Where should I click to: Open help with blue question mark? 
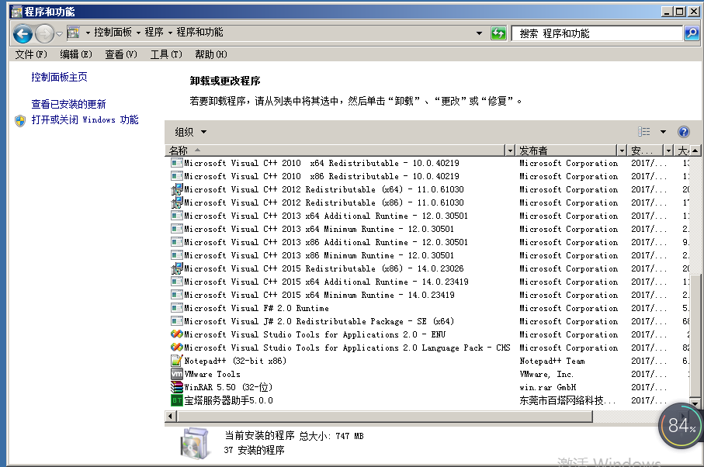point(683,132)
